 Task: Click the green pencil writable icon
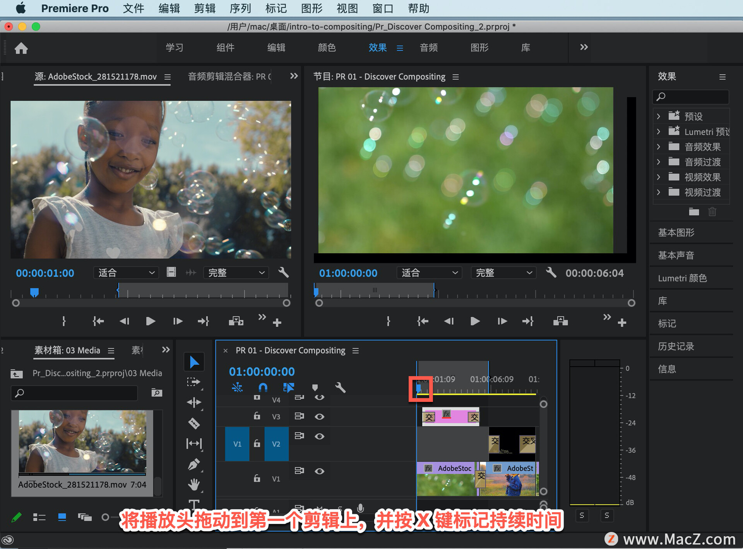(17, 517)
